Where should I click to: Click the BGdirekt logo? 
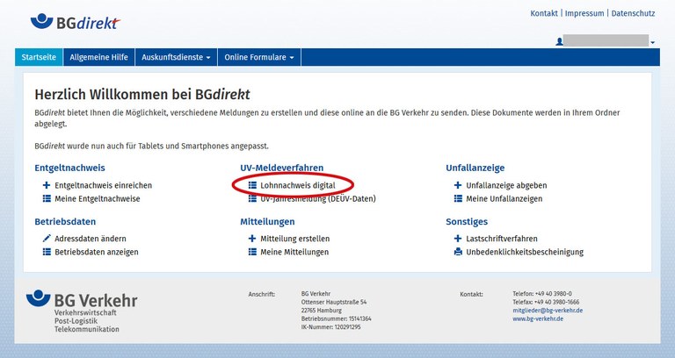[76, 21]
